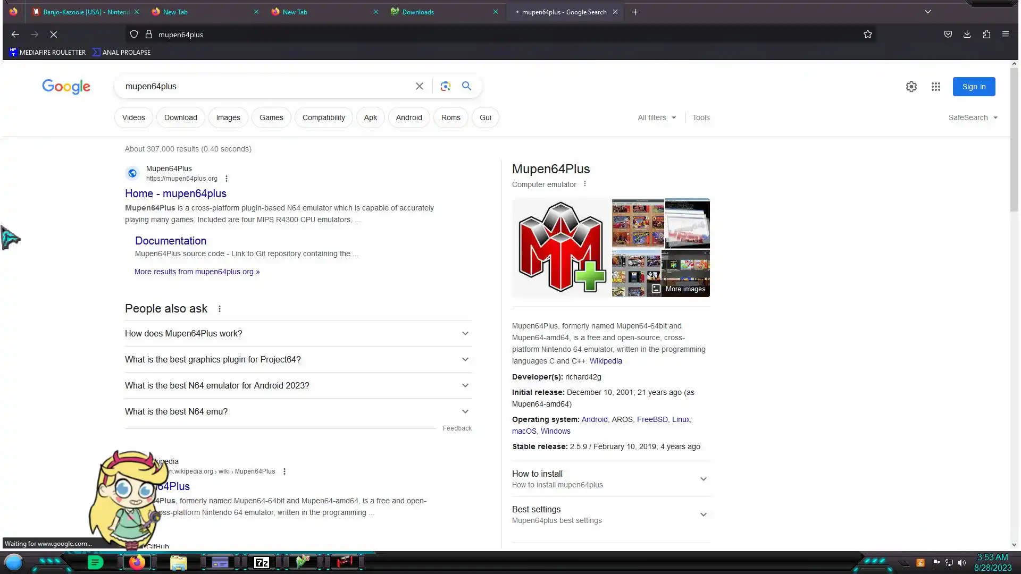Viewport: 1021px width, 574px height.
Task: Stop page loading in toolbar
Action: coord(54,35)
